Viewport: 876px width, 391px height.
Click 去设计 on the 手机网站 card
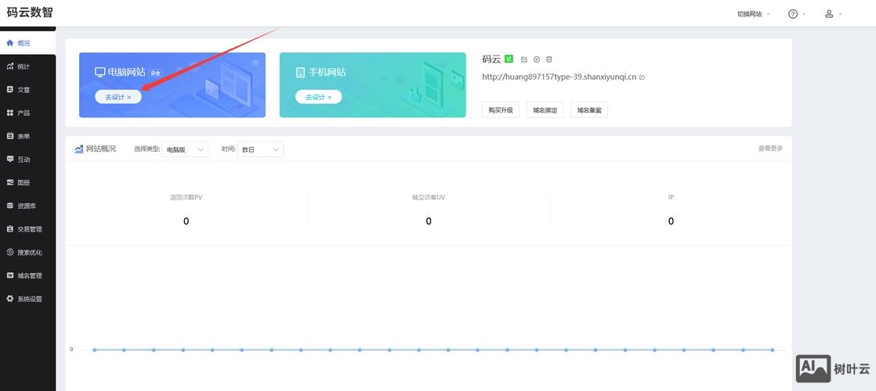tap(318, 96)
